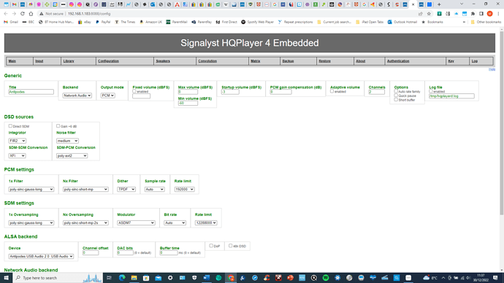This screenshot has height=283, width=504.
Task: Open the Modulator ASDM7 dropdown
Action: 136,222
